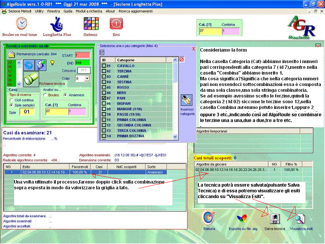Click the Algoritmi temporanei header
325x244 pixels.
[x=247, y=131]
